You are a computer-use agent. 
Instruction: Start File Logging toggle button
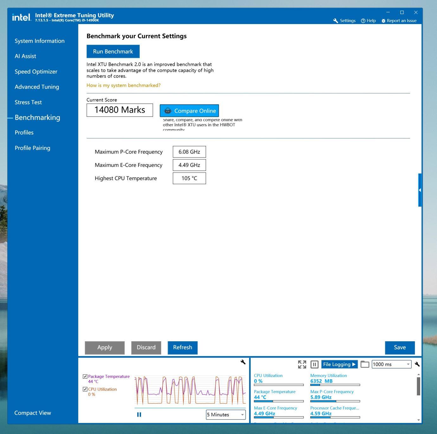tap(339, 364)
